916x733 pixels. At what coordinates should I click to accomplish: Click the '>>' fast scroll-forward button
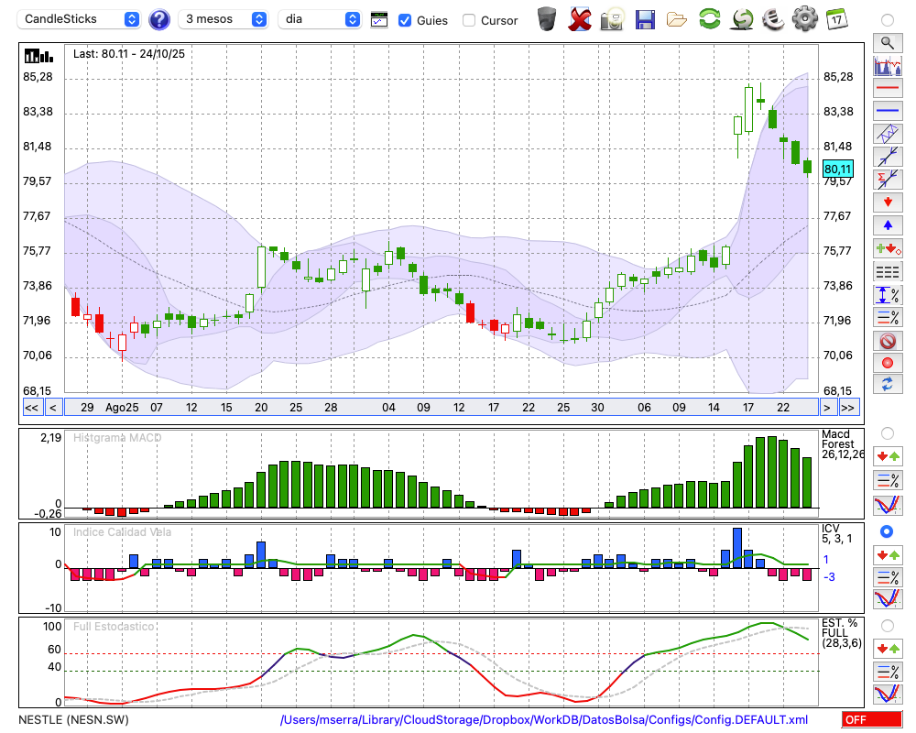[x=848, y=408]
